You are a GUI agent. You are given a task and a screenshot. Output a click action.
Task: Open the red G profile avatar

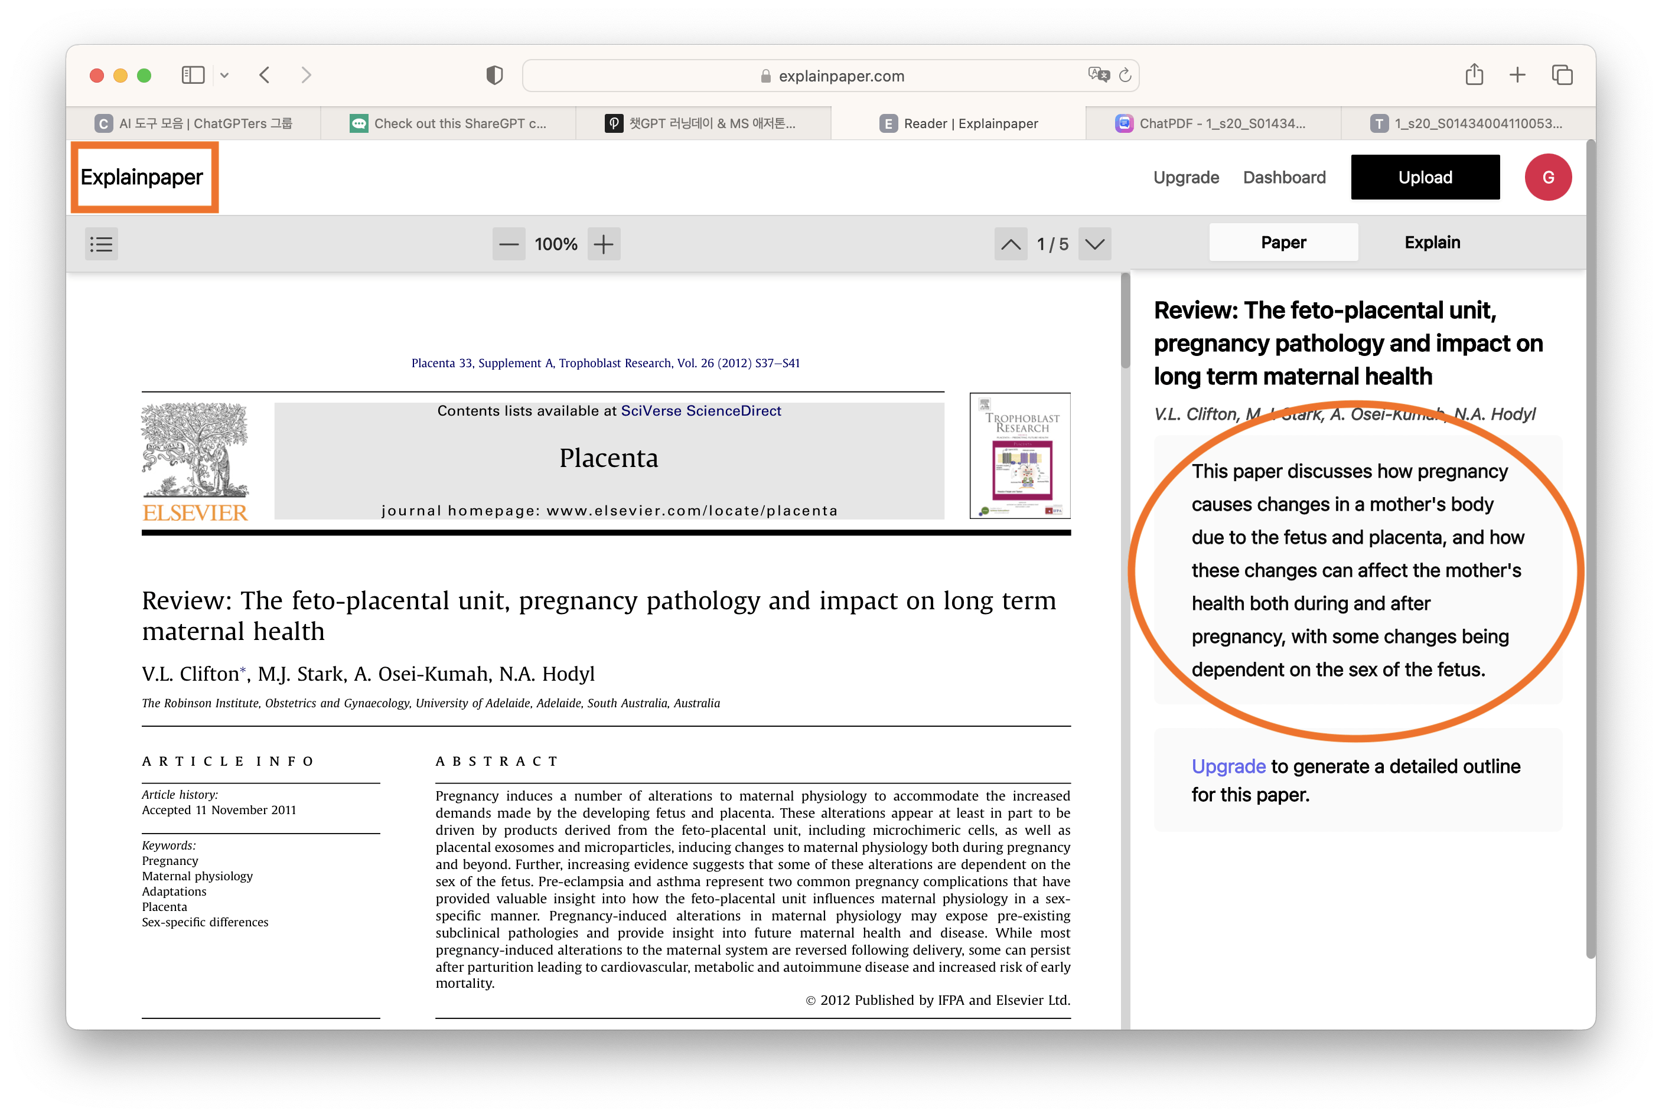(1548, 177)
